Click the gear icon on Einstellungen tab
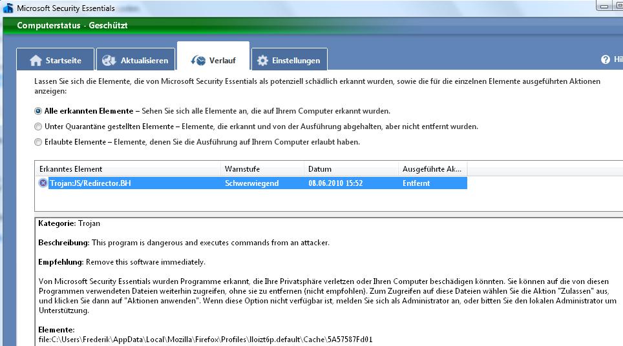The height and width of the screenshot is (346, 623). (262, 60)
